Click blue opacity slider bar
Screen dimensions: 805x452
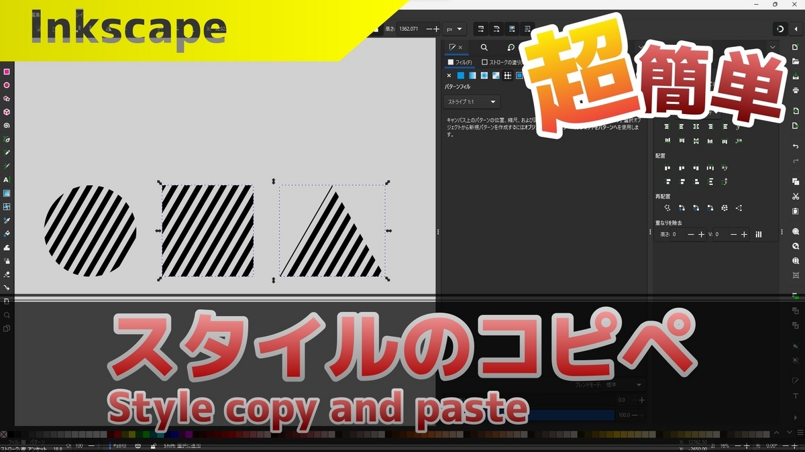tap(571, 416)
